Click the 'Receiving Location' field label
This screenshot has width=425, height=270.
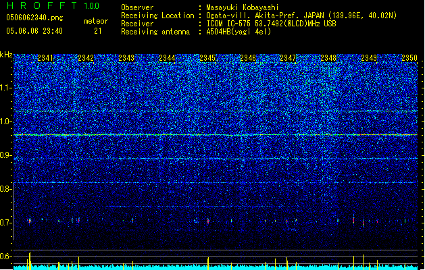pos(157,16)
